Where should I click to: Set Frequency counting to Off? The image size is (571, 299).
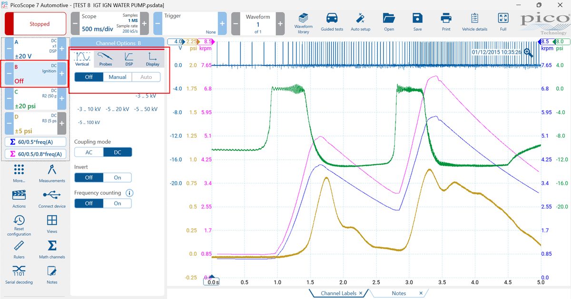pyautogui.click(x=89, y=203)
